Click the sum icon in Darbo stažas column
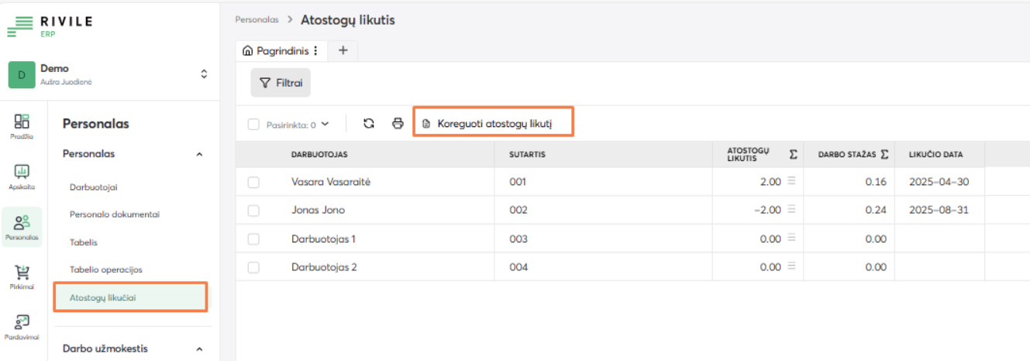 click(884, 155)
